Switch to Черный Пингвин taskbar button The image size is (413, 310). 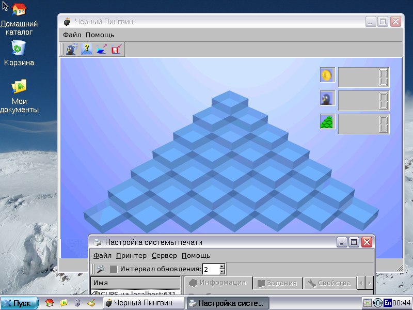coord(144,303)
